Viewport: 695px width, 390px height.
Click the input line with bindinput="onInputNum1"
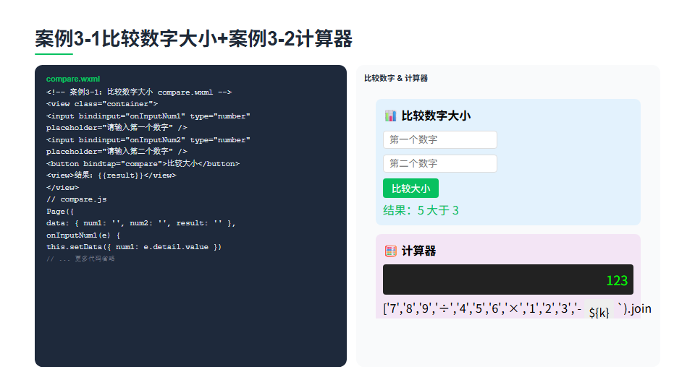click(148, 116)
